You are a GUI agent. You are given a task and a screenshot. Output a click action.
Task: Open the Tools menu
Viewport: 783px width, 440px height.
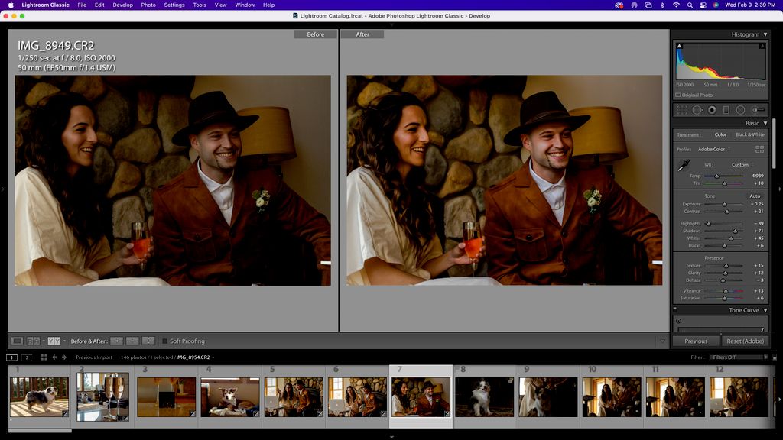point(200,5)
